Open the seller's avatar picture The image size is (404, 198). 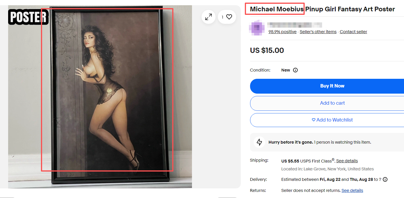point(257,28)
